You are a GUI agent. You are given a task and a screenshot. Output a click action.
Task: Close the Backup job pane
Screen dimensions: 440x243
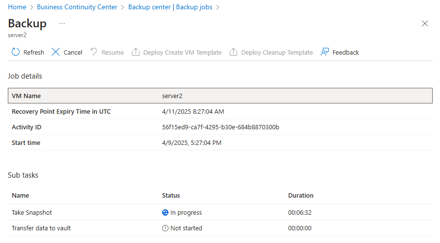pos(424,23)
